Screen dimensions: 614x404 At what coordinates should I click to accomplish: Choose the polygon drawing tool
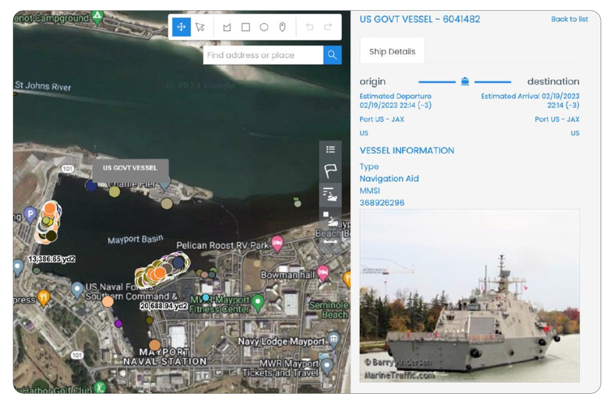click(227, 27)
